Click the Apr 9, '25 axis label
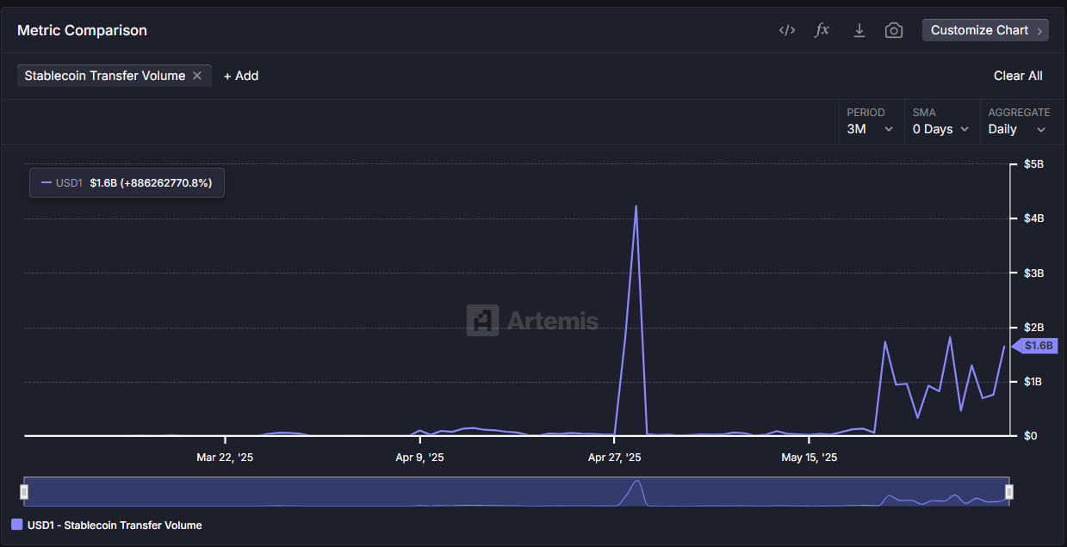The height and width of the screenshot is (547, 1067). tap(419, 458)
